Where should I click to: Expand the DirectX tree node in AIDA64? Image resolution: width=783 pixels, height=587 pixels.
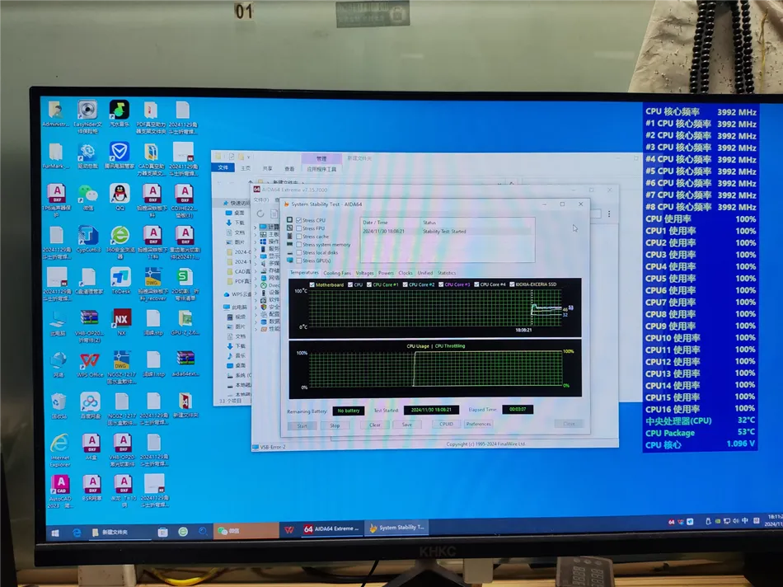pos(256,285)
